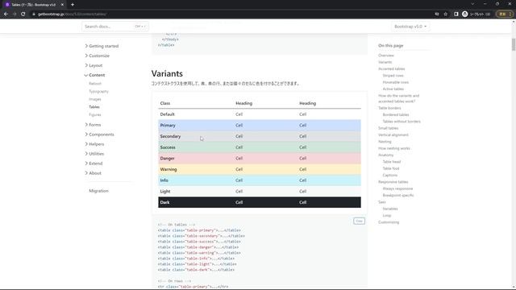The height and width of the screenshot is (290, 516).
Task: Jump to Table borders section
Action: pos(389,108)
